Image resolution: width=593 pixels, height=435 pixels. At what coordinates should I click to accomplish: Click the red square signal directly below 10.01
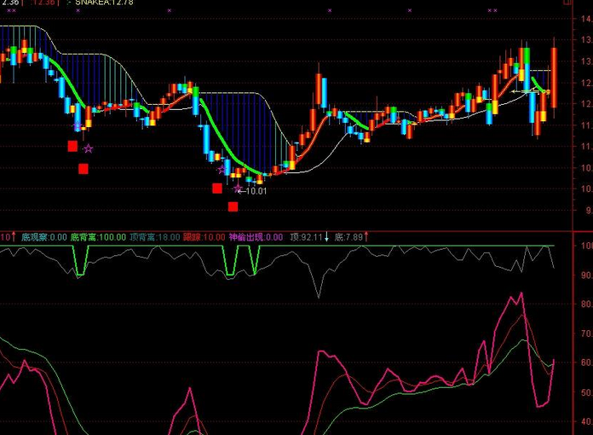[233, 206]
